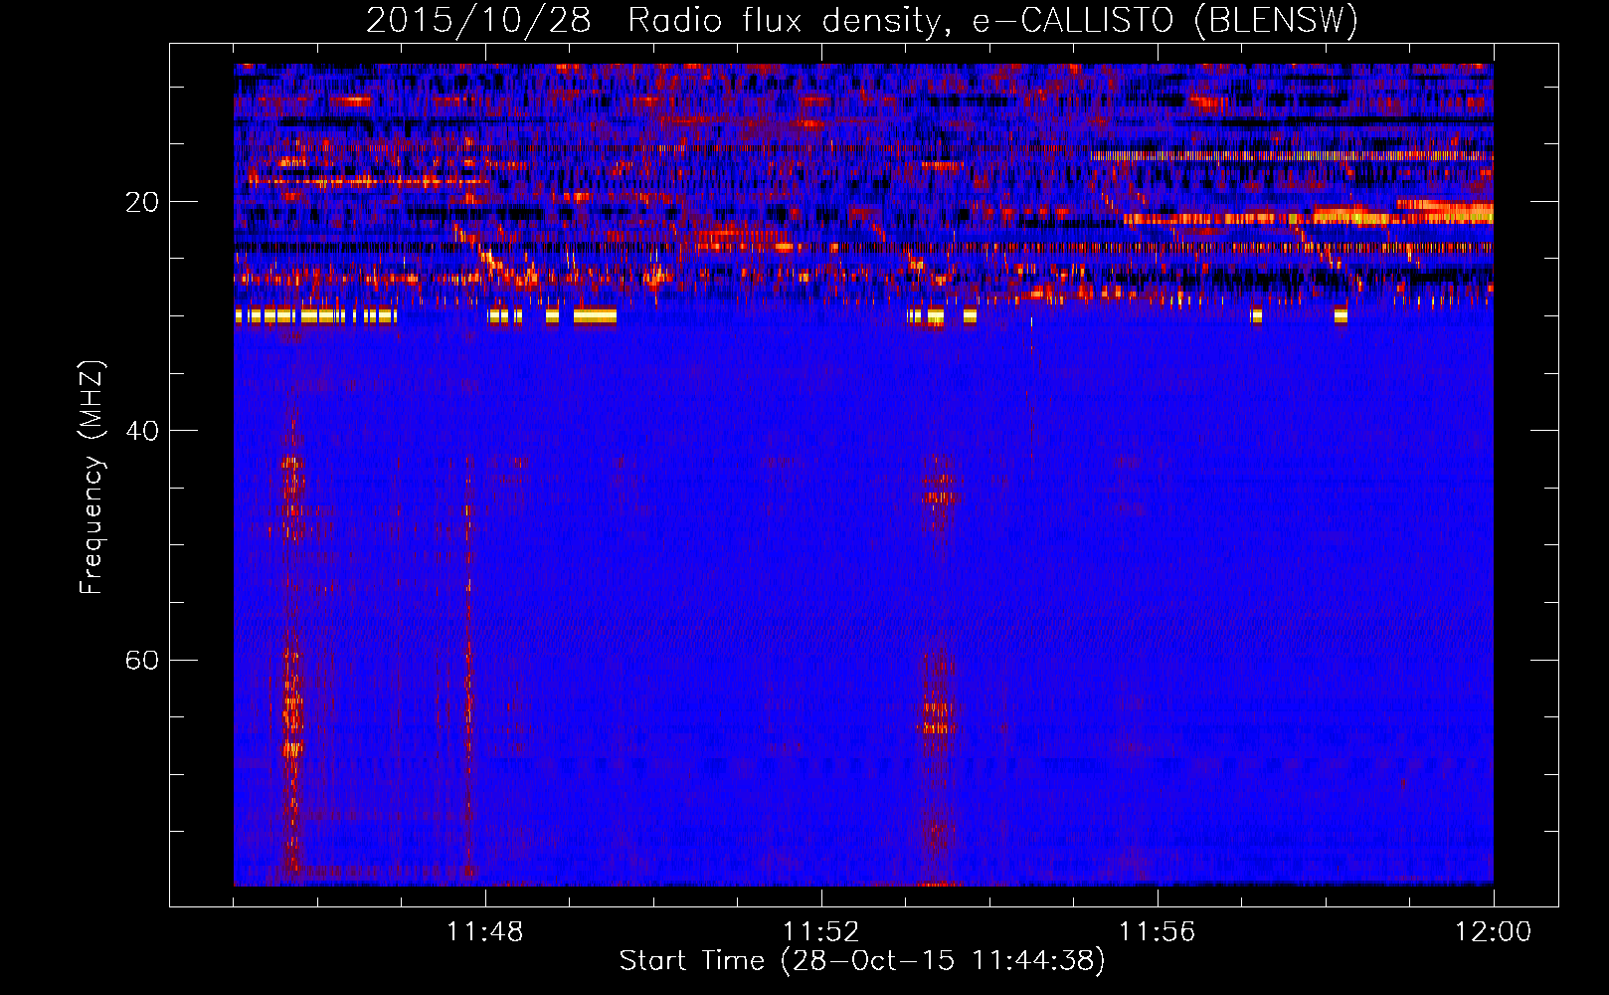Click the 11:52 time tick label
This screenshot has height=995, width=1609.
coord(820,932)
